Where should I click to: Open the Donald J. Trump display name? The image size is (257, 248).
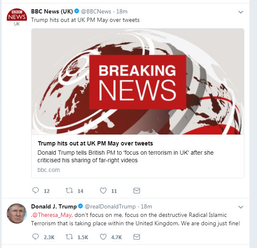(x=54, y=206)
